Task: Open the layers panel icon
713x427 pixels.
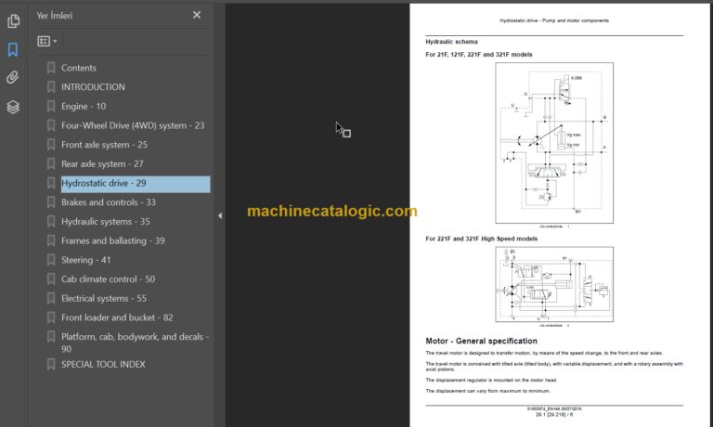Action: [13, 107]
